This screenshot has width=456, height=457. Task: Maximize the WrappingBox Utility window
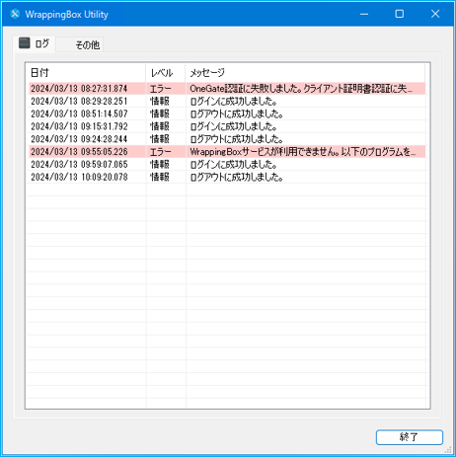400,14
